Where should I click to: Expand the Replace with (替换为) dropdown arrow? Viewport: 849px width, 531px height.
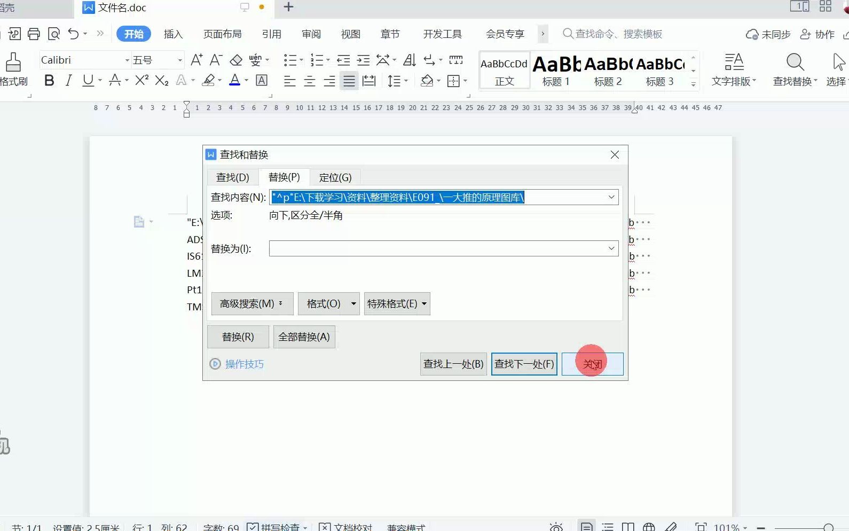click(x=611, y=248)
